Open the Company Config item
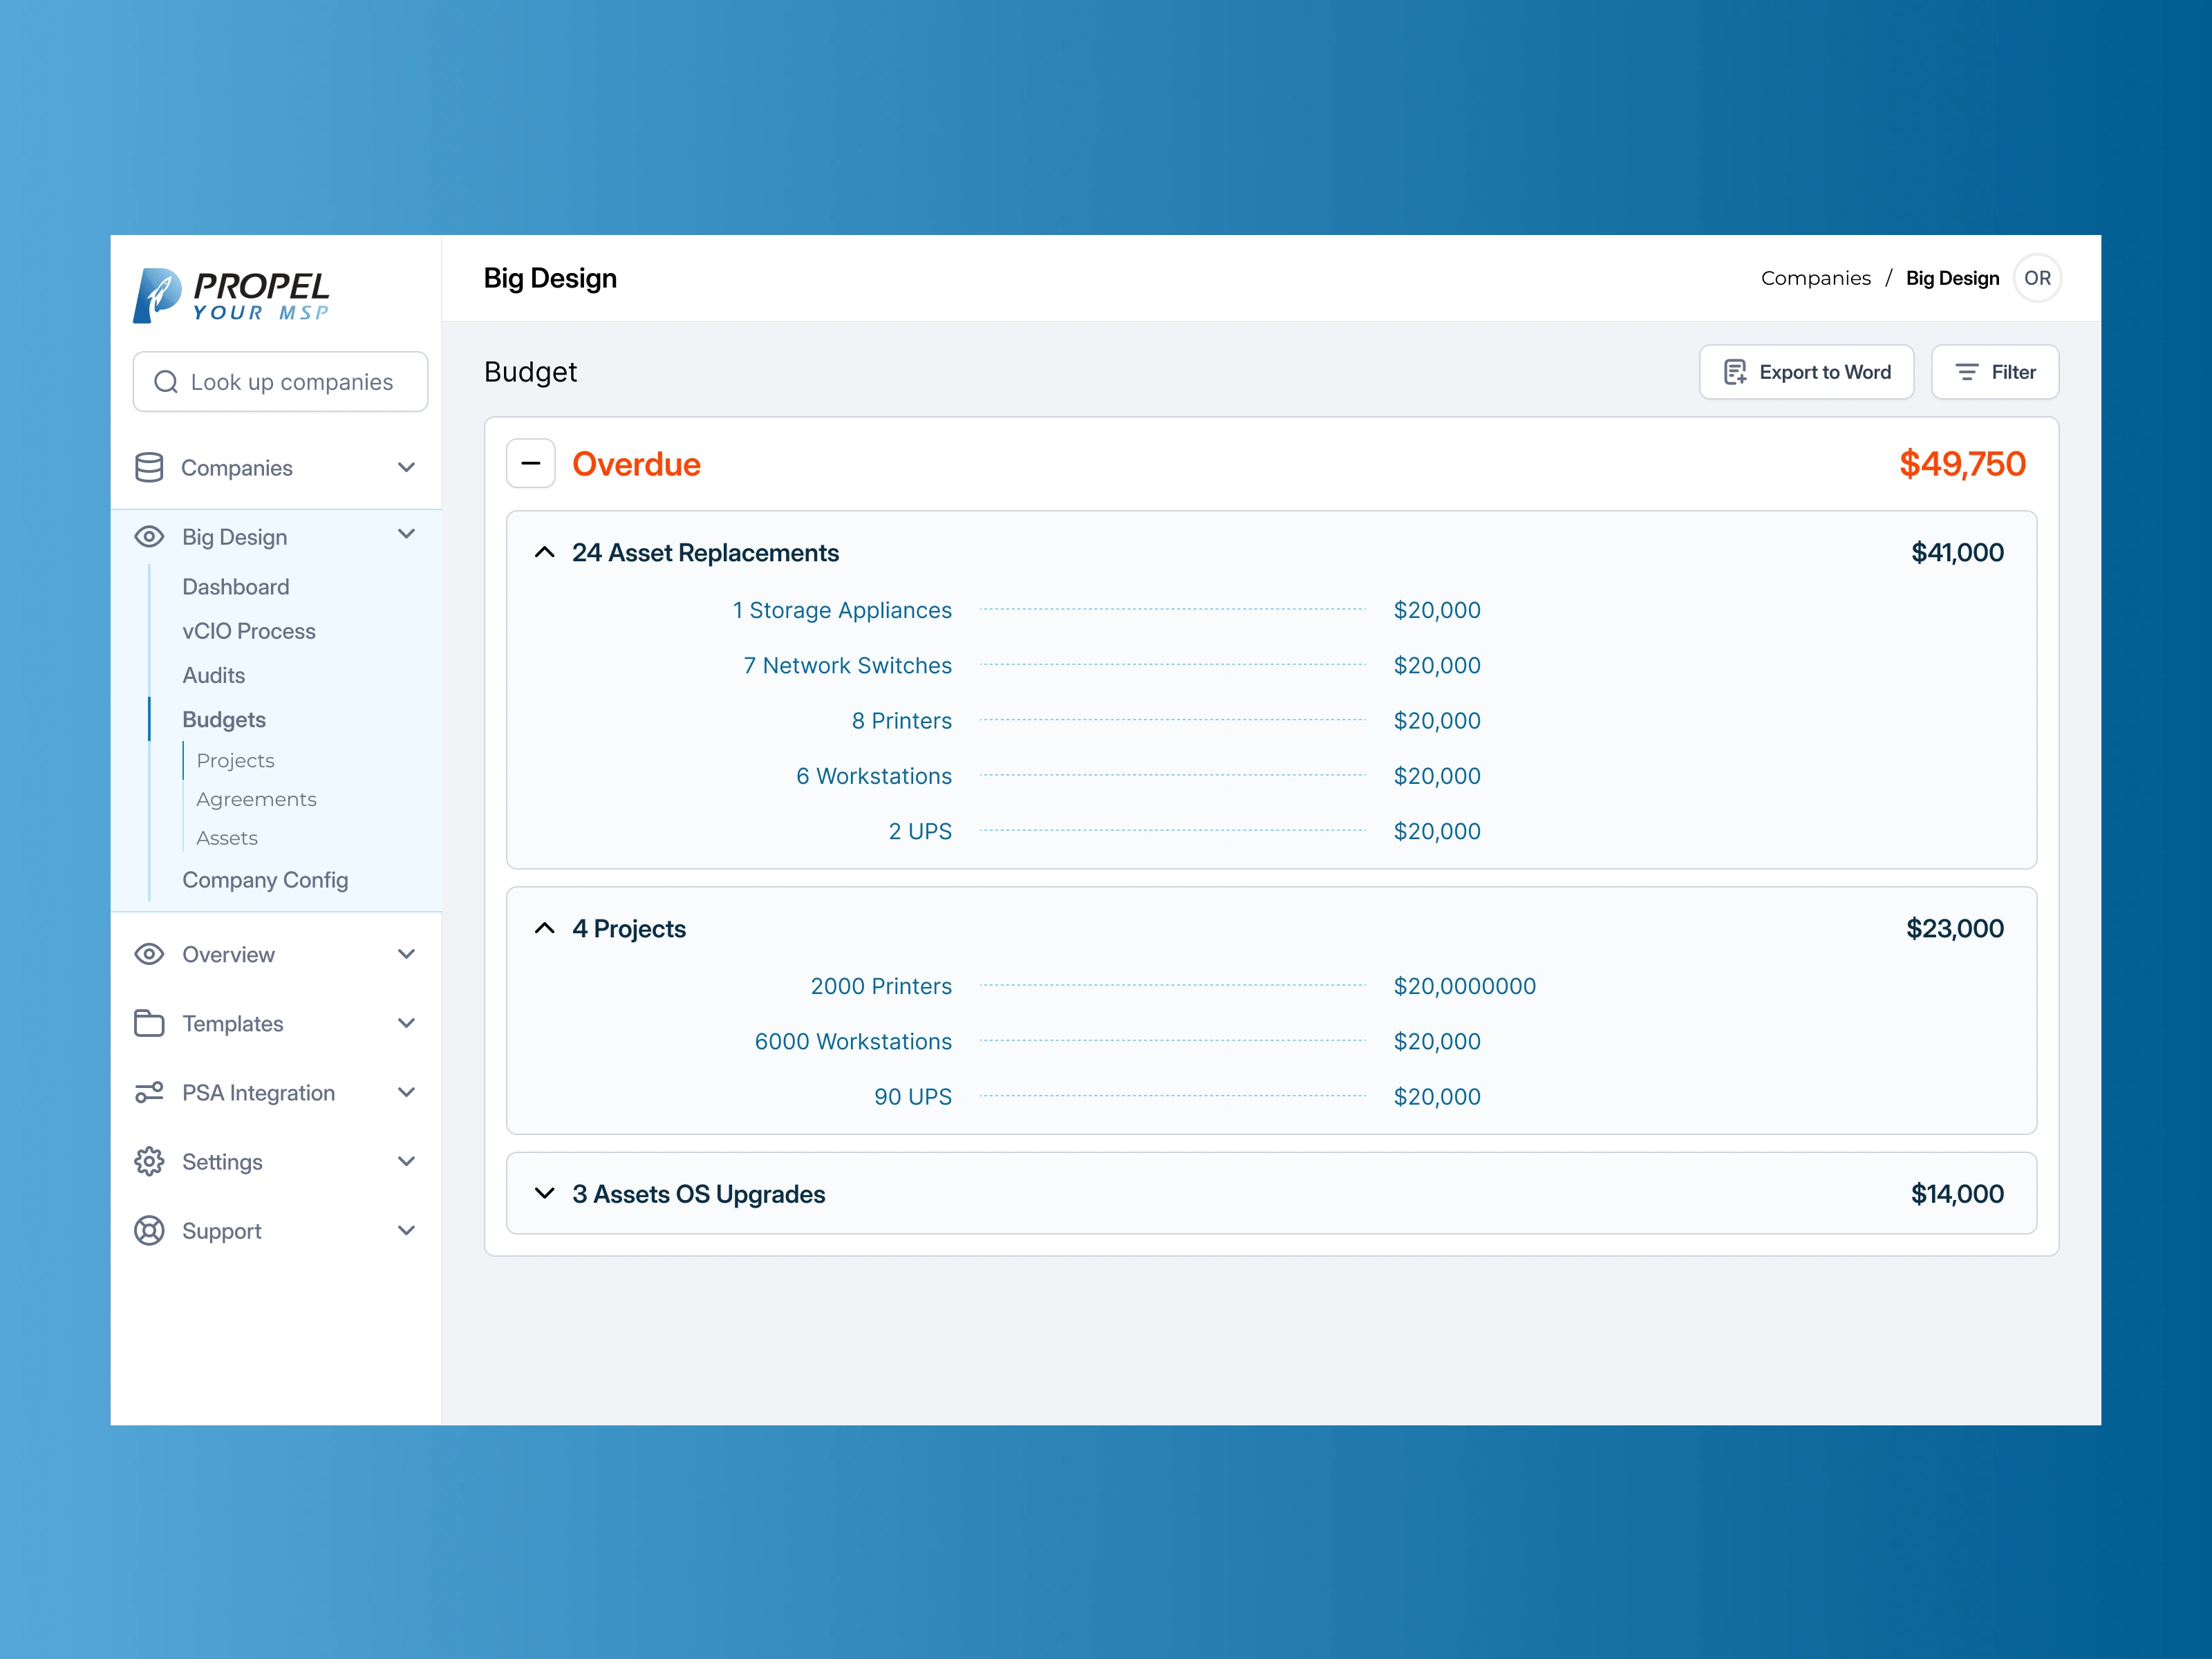The height and width of the screenshot is (1659, 2212). [x=265, y=880]
